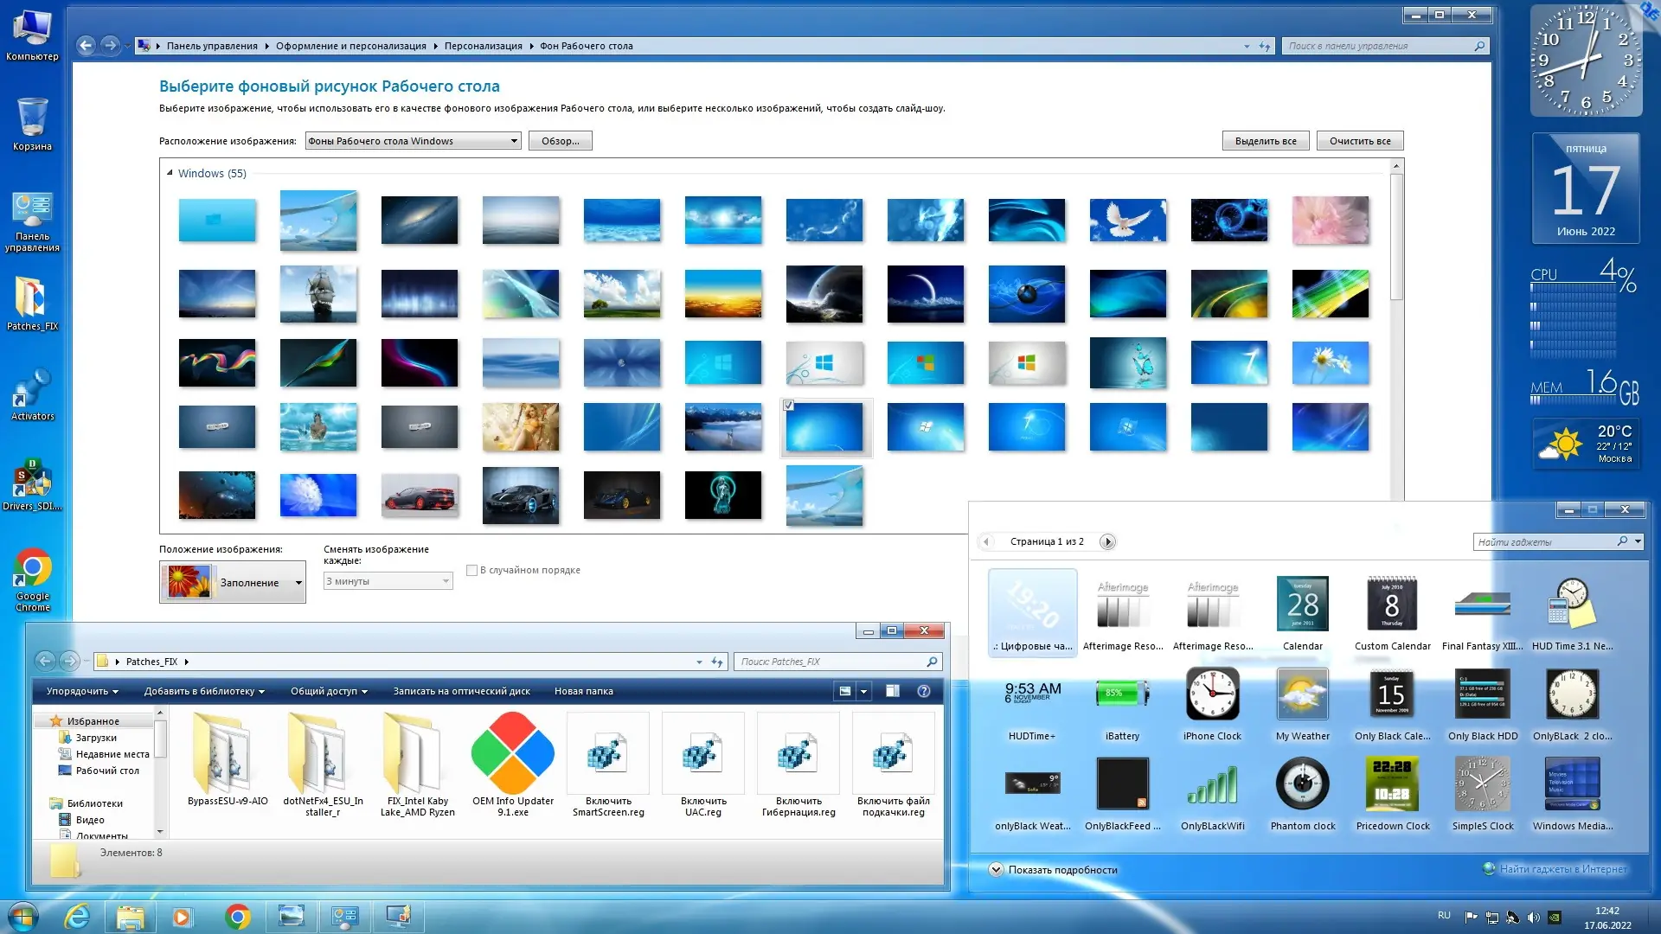Open the Recycle Bin desktop icon
The height and width of the screenshot is (934, 1661).
point(32,118)
